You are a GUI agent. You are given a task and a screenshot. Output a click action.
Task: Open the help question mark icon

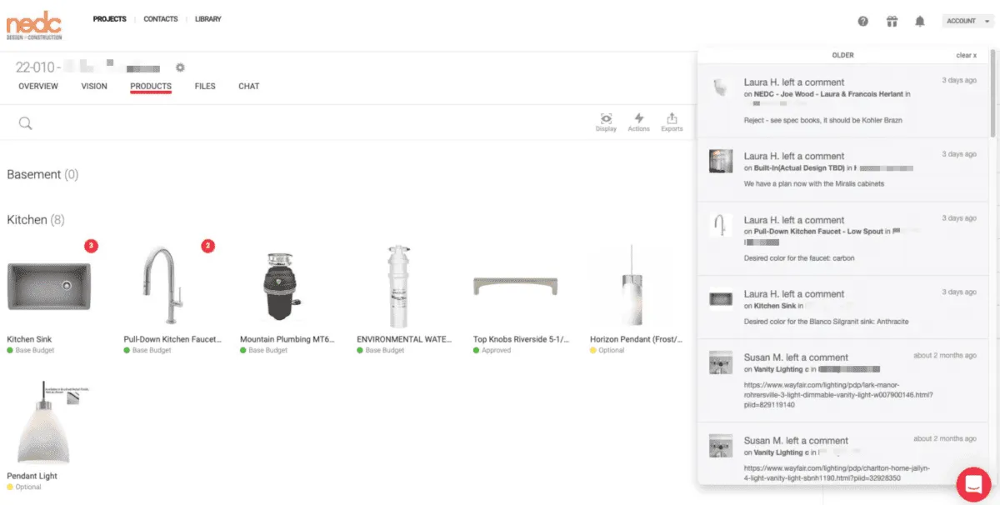pyautogui.click(x=862, y=21)
